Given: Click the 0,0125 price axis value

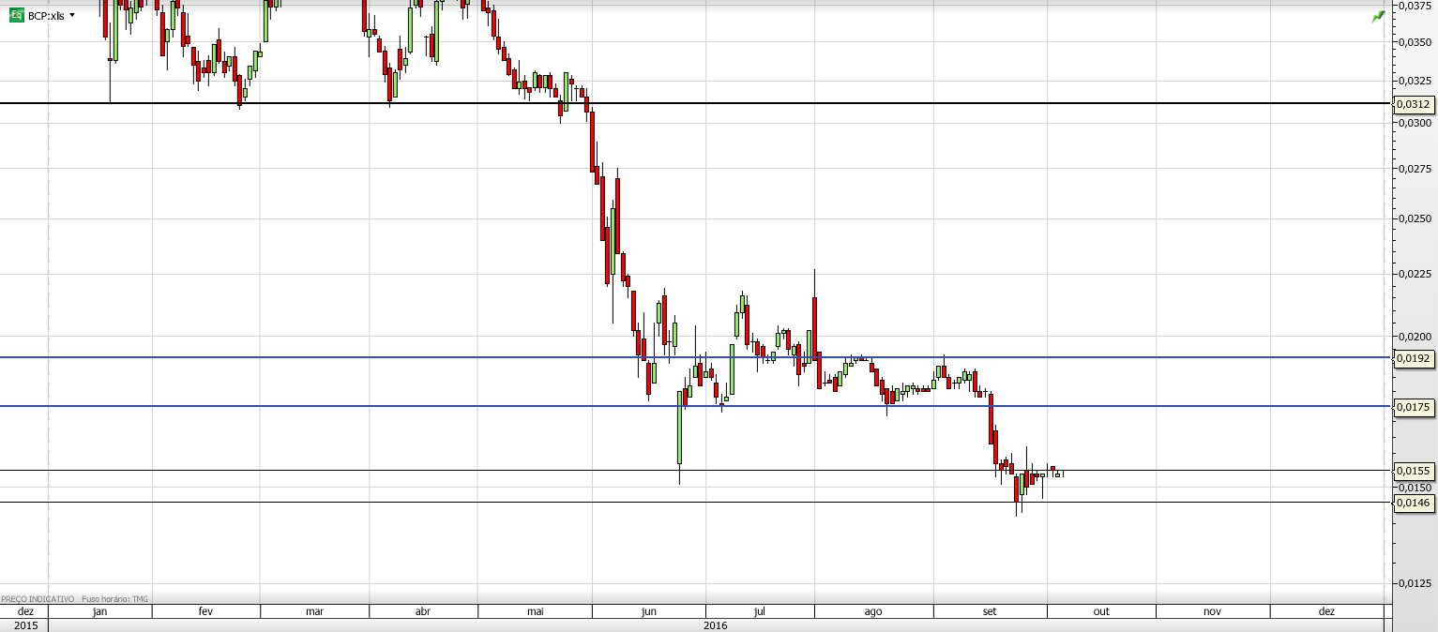Looking at the screenshot, I should (x=1415, y=583).
